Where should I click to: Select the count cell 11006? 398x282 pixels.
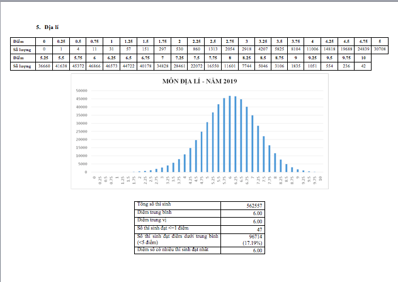pyautogui.click(x=312, y=49)
